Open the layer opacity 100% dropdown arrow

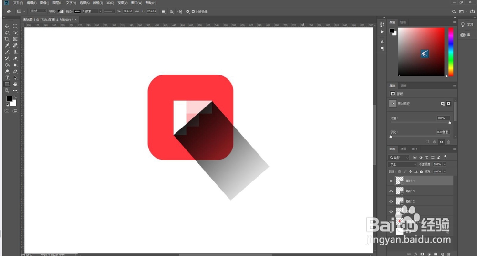point(445,165)
